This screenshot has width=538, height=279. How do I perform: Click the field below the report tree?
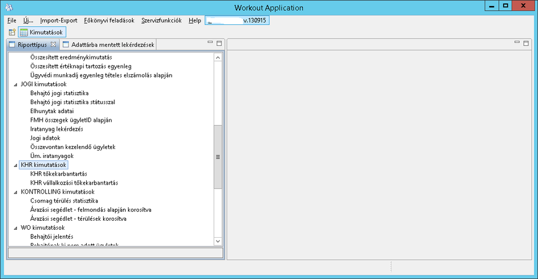click(115, 253)
